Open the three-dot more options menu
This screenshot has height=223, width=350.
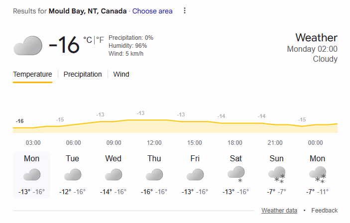(185, 11)
